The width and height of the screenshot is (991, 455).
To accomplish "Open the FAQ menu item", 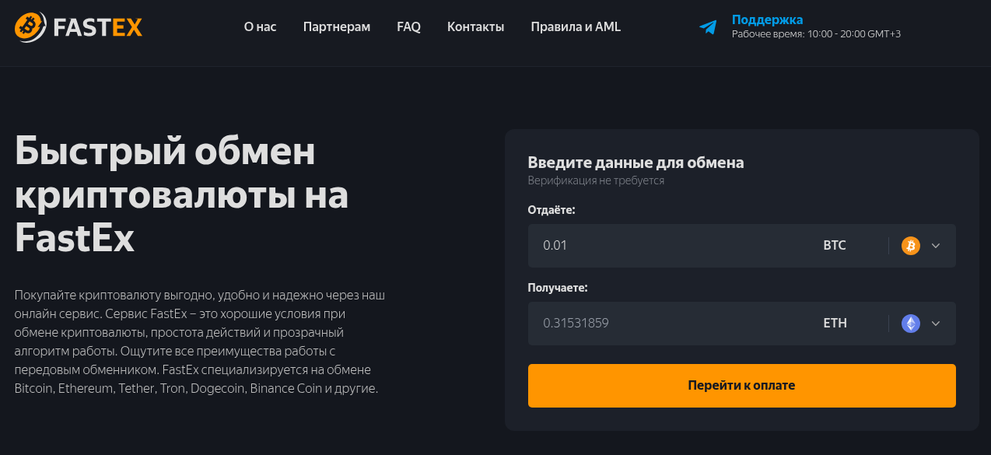I will pyautogui.click(x=408, y=27).
